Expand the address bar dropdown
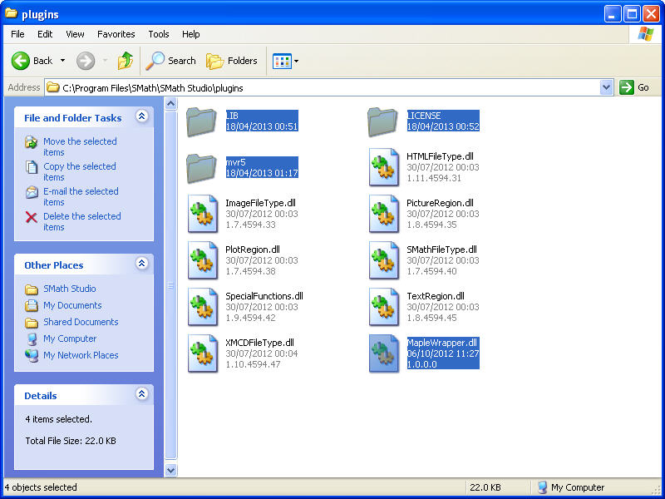 (x=606, y=87)
